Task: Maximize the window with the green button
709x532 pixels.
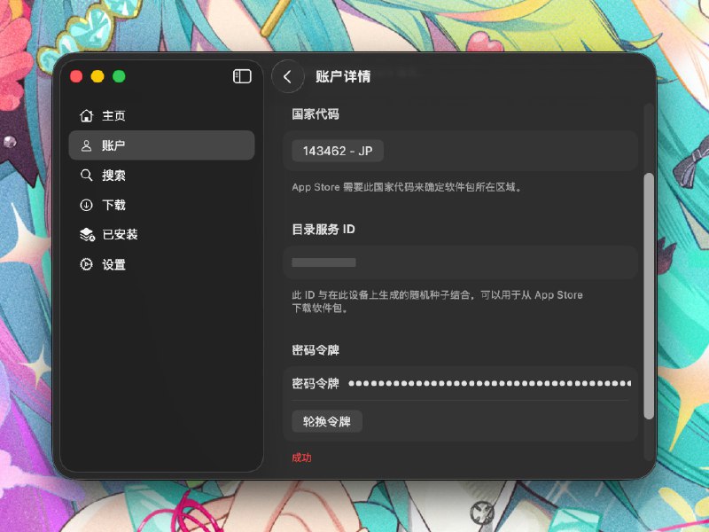Action: [x=119, y=76]
